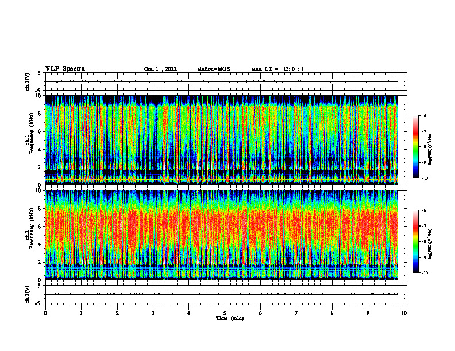Click the "ch.3(V)" waveform axis label
The image size is (455, 351).
pyautogui.click(x=28, y=294)
